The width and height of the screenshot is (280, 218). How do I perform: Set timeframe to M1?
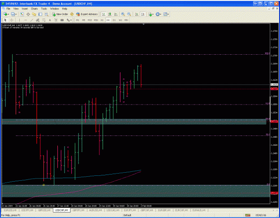point(78,20)
